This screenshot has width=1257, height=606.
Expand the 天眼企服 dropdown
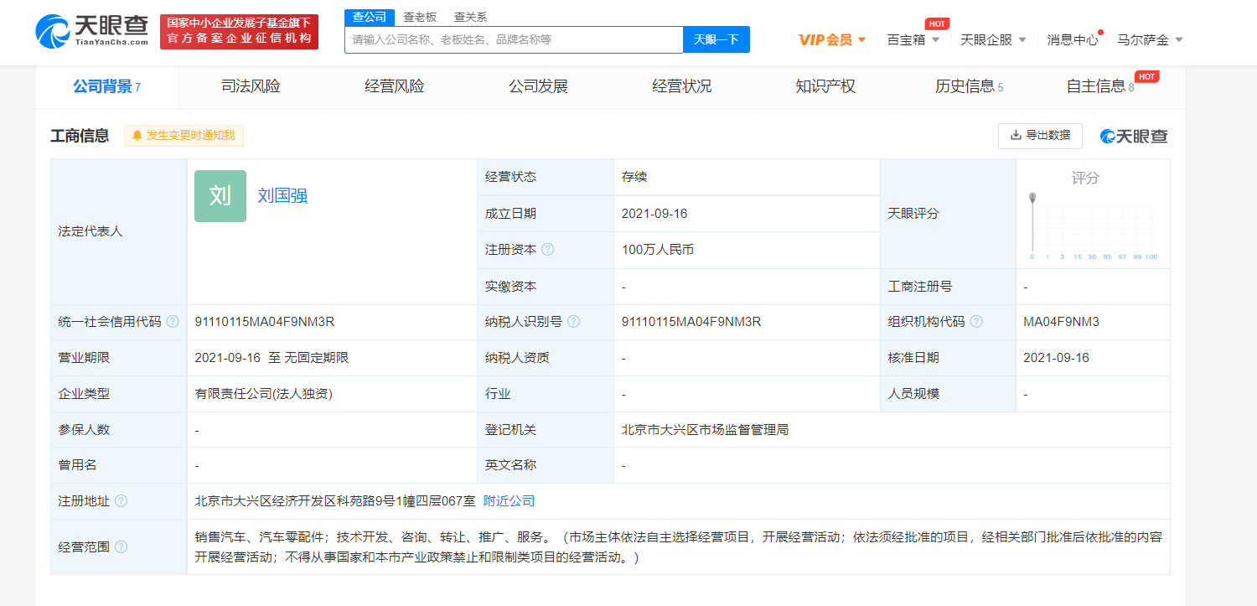[993, 39]
